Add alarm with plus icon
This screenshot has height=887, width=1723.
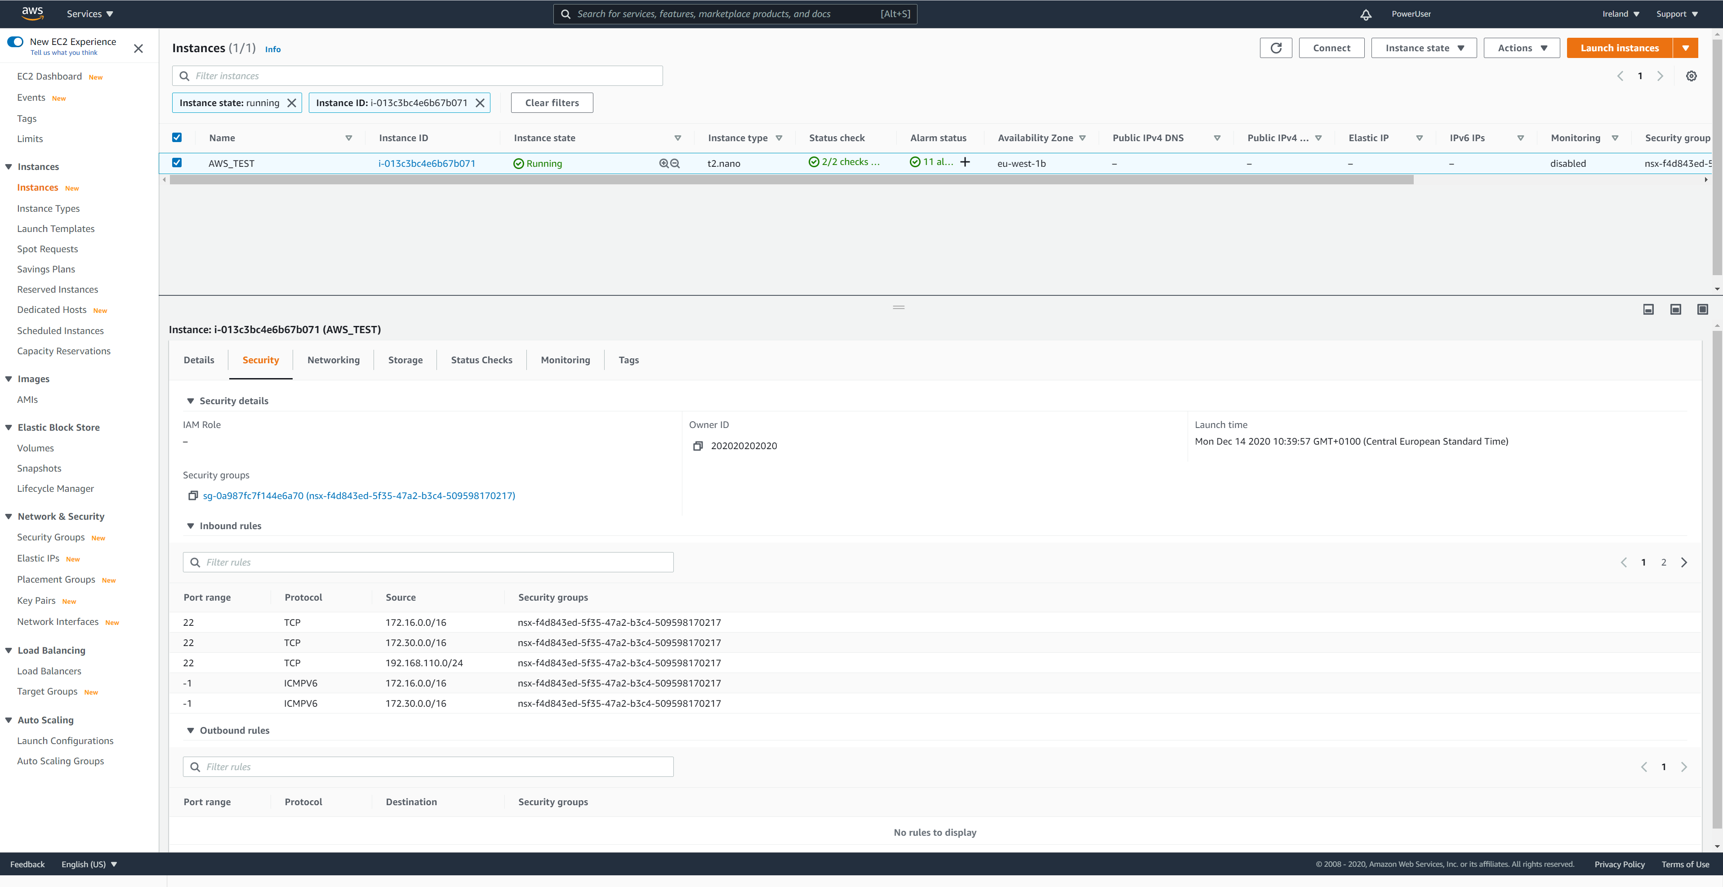point(965,162)
